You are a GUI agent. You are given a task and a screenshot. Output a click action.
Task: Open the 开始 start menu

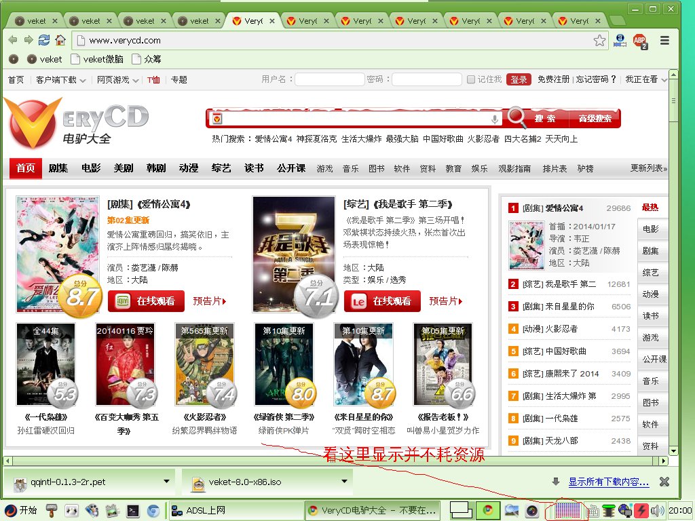pyautogui.click(x=21, y=510)
